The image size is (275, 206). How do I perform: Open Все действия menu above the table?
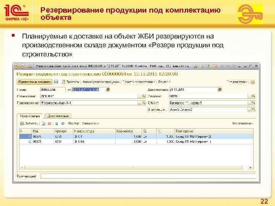tap(243, 124)
